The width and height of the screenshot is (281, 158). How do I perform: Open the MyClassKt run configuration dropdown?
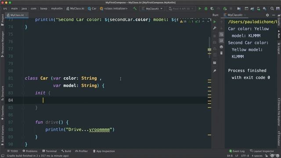click(x=152, y=8)
